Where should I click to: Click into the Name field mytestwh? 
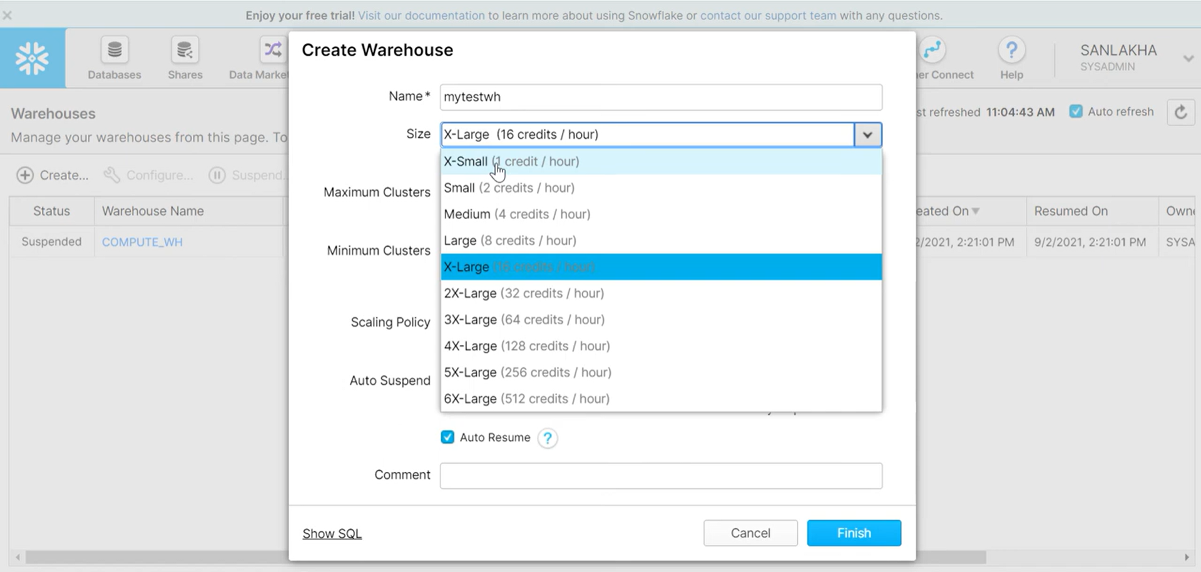(x=661, y=97)
